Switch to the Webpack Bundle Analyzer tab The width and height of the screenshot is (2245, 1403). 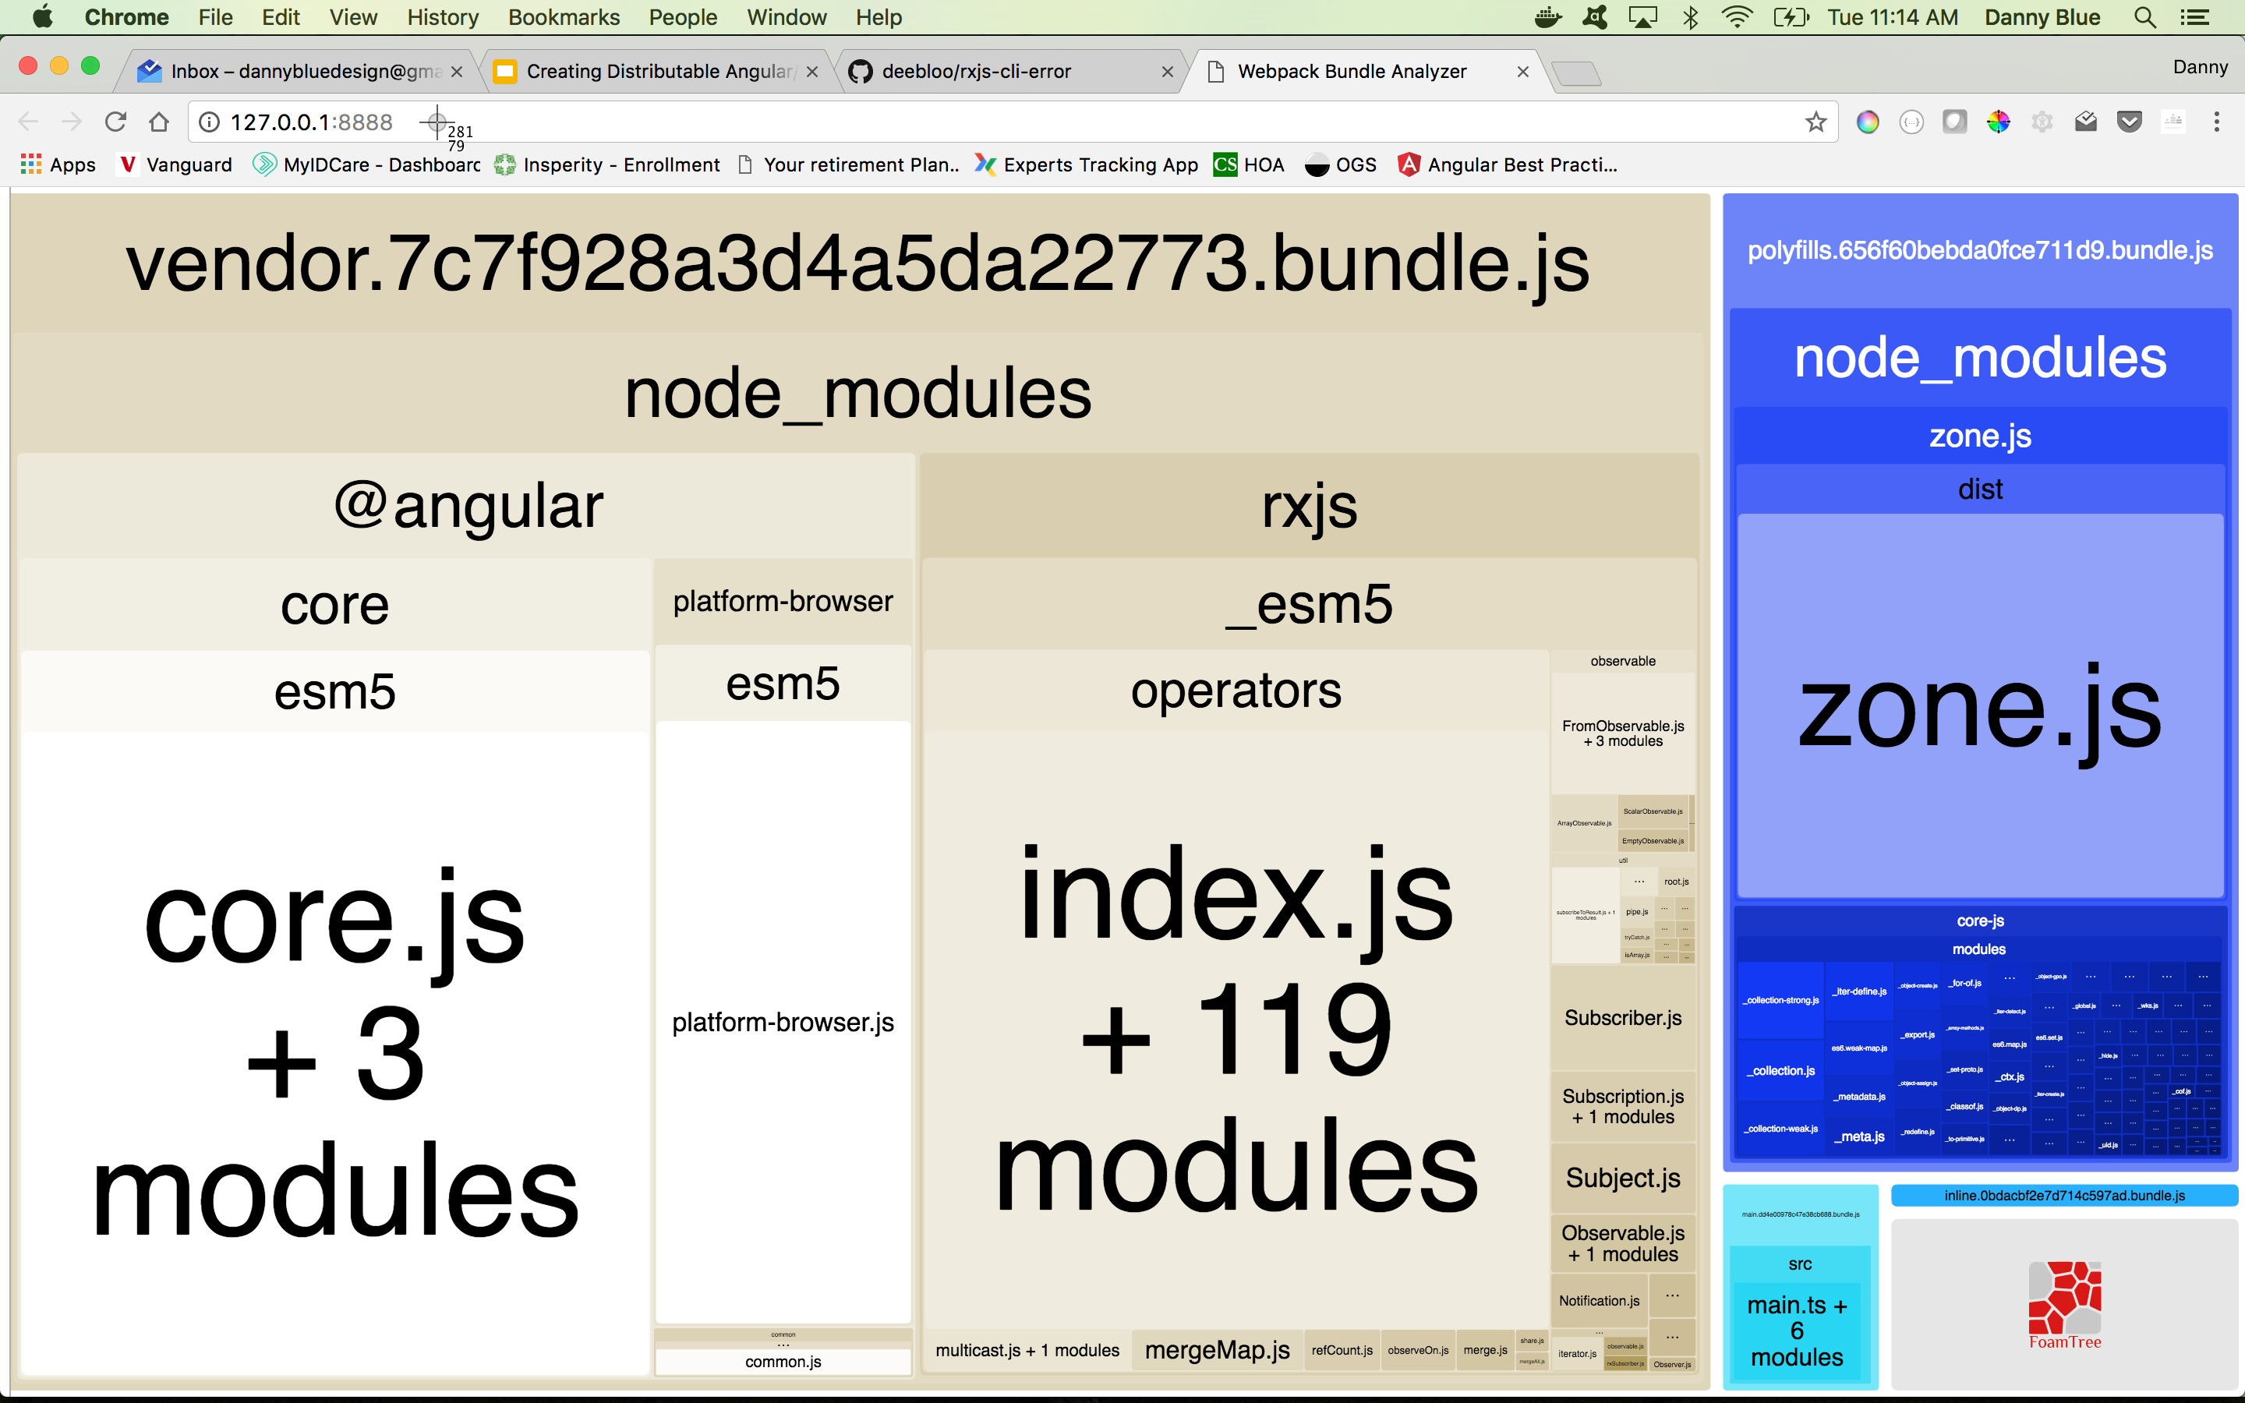point(1351,70)
